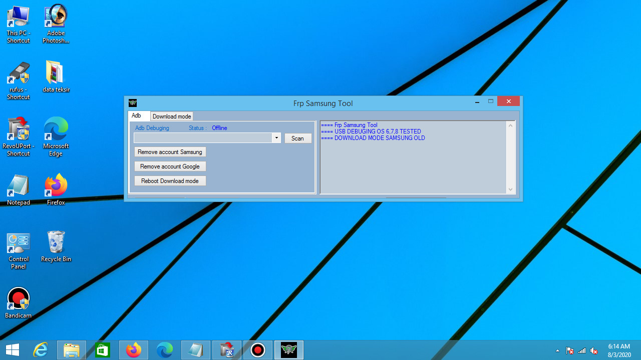Launch Adobe Photoshop desktop icon
Image resolution: width=641 pixels, height=360 pixels.
(56, 24)
